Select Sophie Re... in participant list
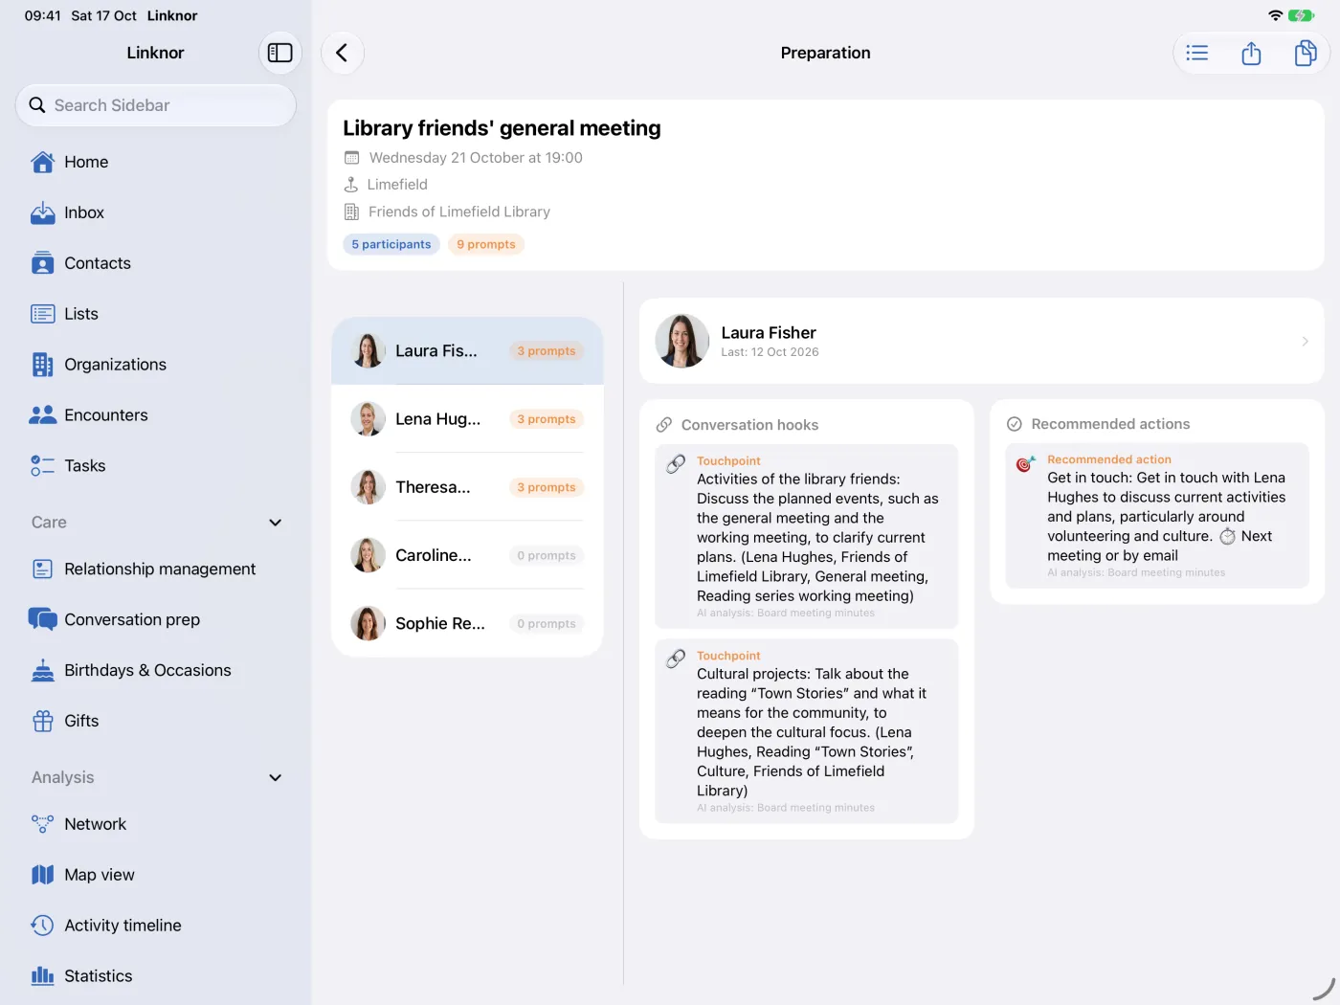This screenshot has width=1340, height=1005. [467, 623]
